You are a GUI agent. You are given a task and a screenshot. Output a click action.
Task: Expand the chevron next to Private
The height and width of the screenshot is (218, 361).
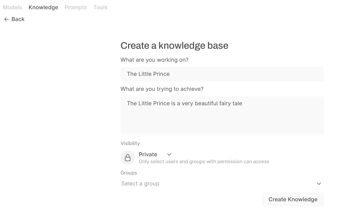click(x=169, y=155)
